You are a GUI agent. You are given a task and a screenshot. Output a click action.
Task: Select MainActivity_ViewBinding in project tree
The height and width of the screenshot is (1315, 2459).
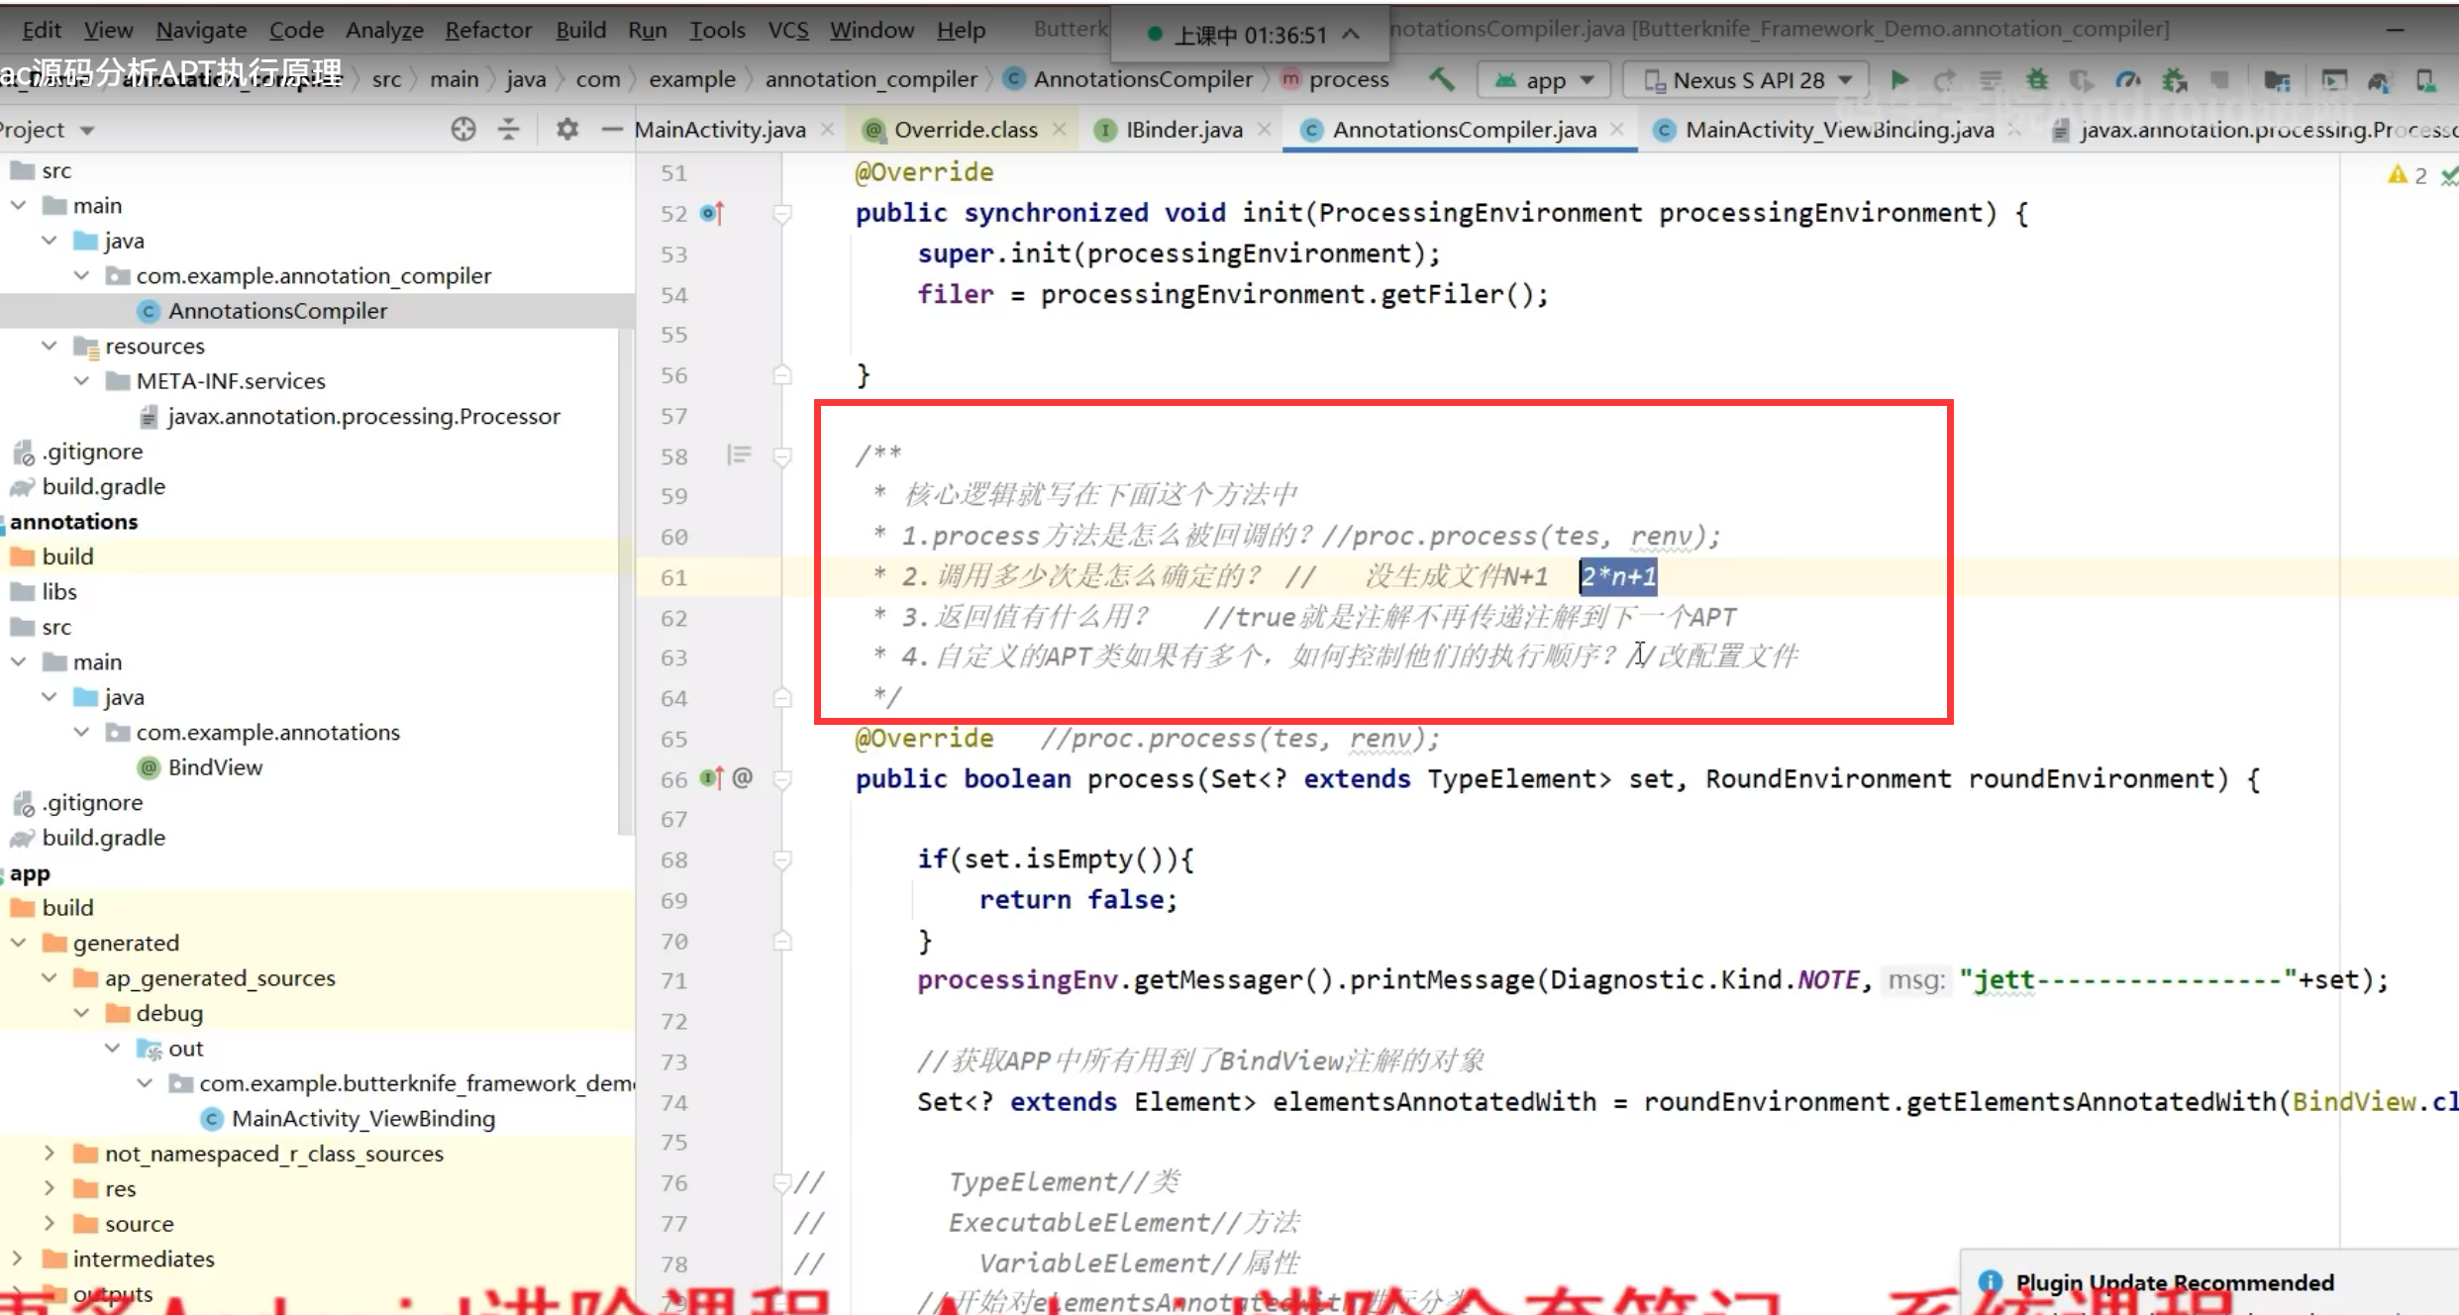363,1119
